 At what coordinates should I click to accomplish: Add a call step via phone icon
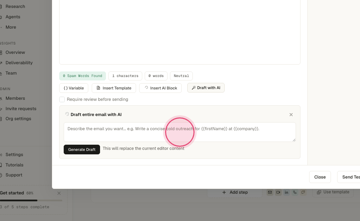coord(295,192)
